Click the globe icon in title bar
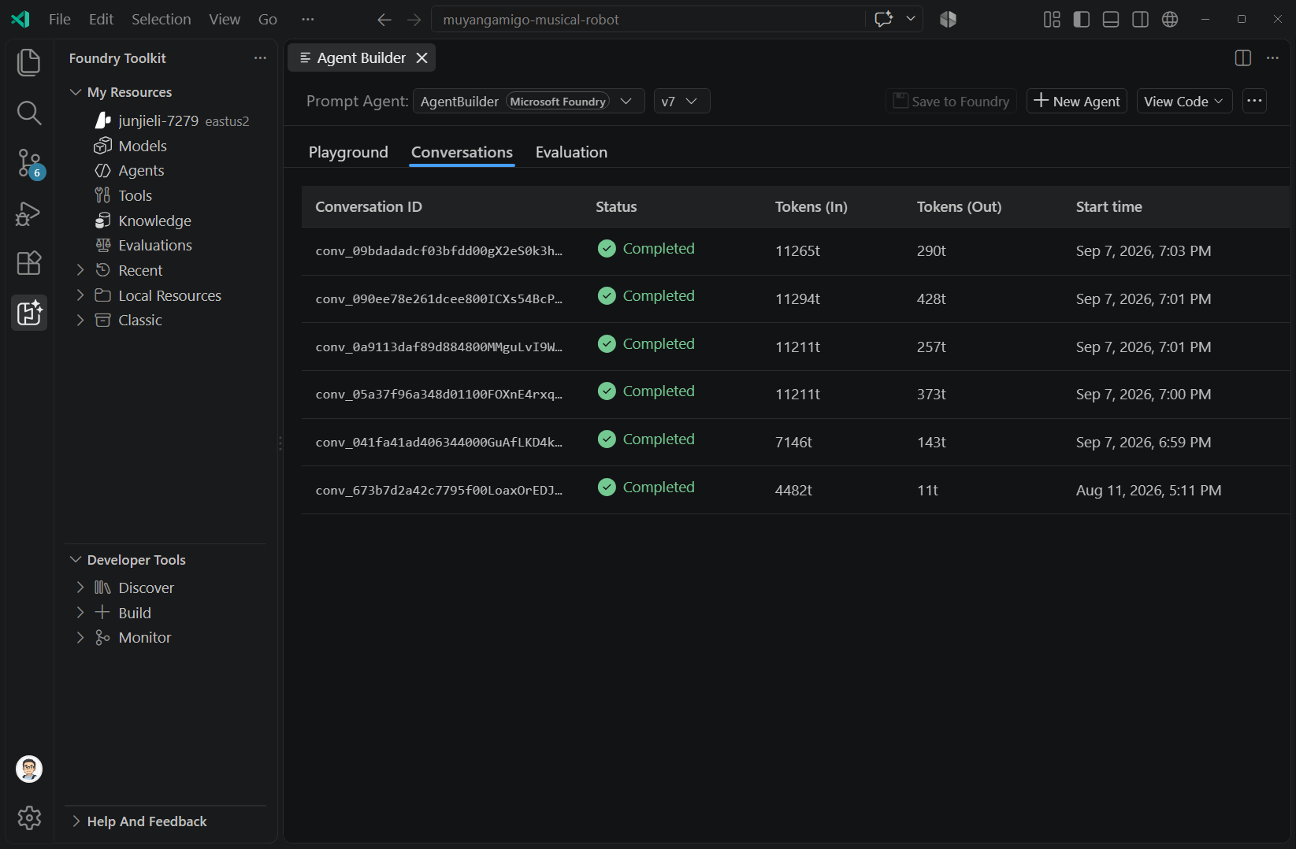This screenshot has height=849, width=1296. (x=1170, y=20)
